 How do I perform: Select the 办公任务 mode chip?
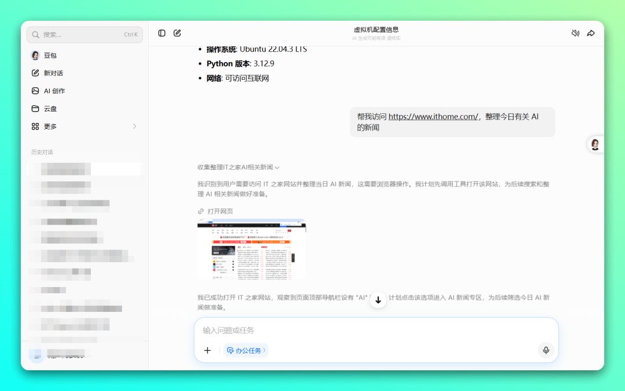tap(246, 351)
